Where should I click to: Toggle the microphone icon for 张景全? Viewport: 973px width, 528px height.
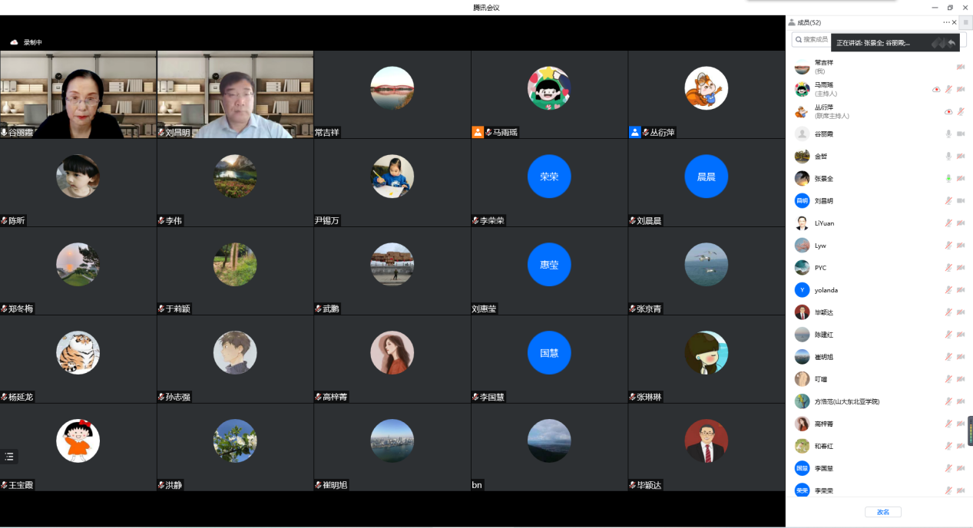(x=948, y=179)
